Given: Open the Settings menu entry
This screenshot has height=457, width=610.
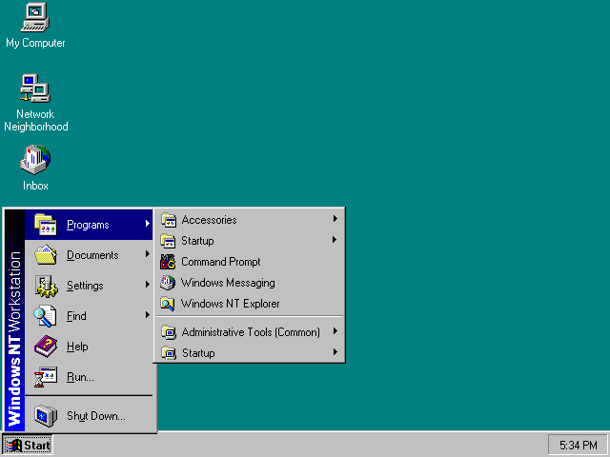Looking at the screenshot, I should tap(89, 286).
